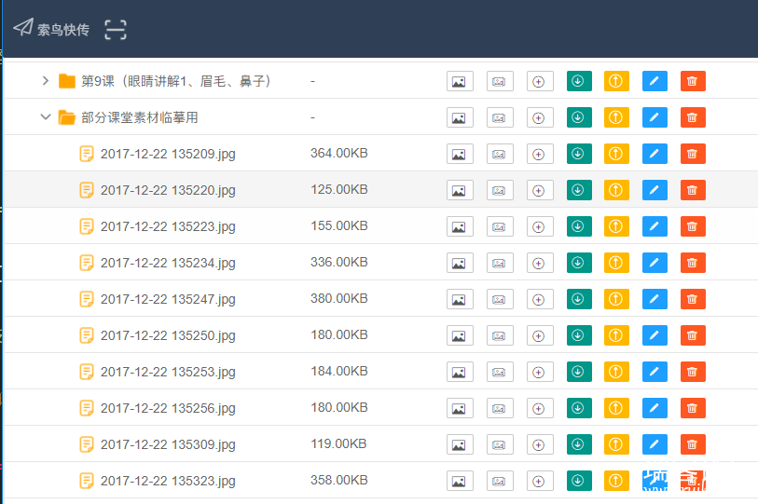This screenshot has height=504, width=758.
Task: Click the 第9课（眼睛讲解1、眉毛、鼻子）folder name
Action: (x=175, y=81)
